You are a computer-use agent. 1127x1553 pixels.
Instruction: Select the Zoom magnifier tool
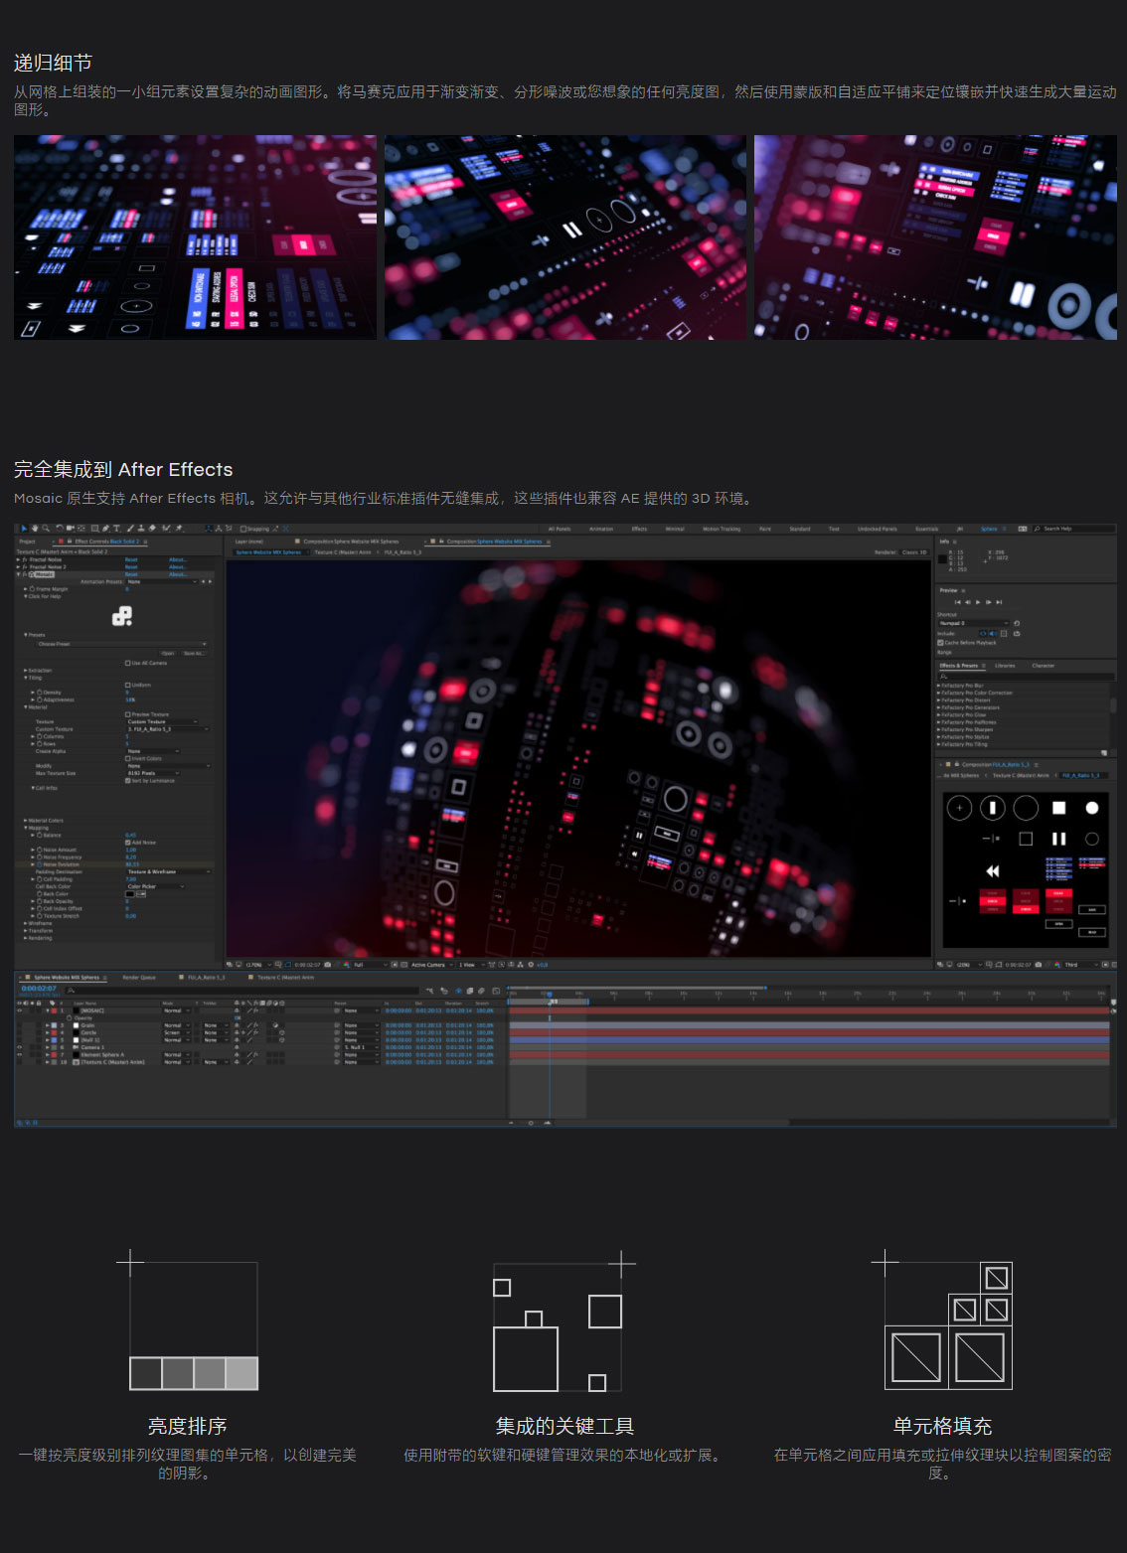[x=46, y=529]
